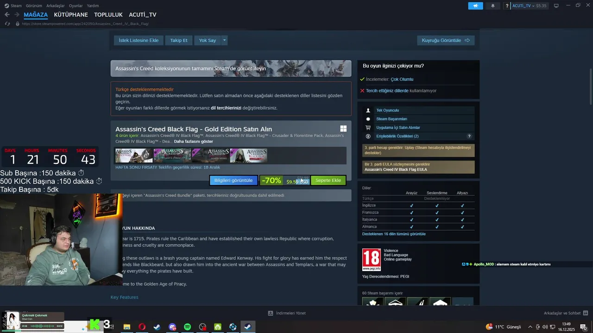The width and height of the screenshot is (593, 333).
Task: Open Assassin's Creed collection banner
Action: pyautogui.click(x=231, y=68)
